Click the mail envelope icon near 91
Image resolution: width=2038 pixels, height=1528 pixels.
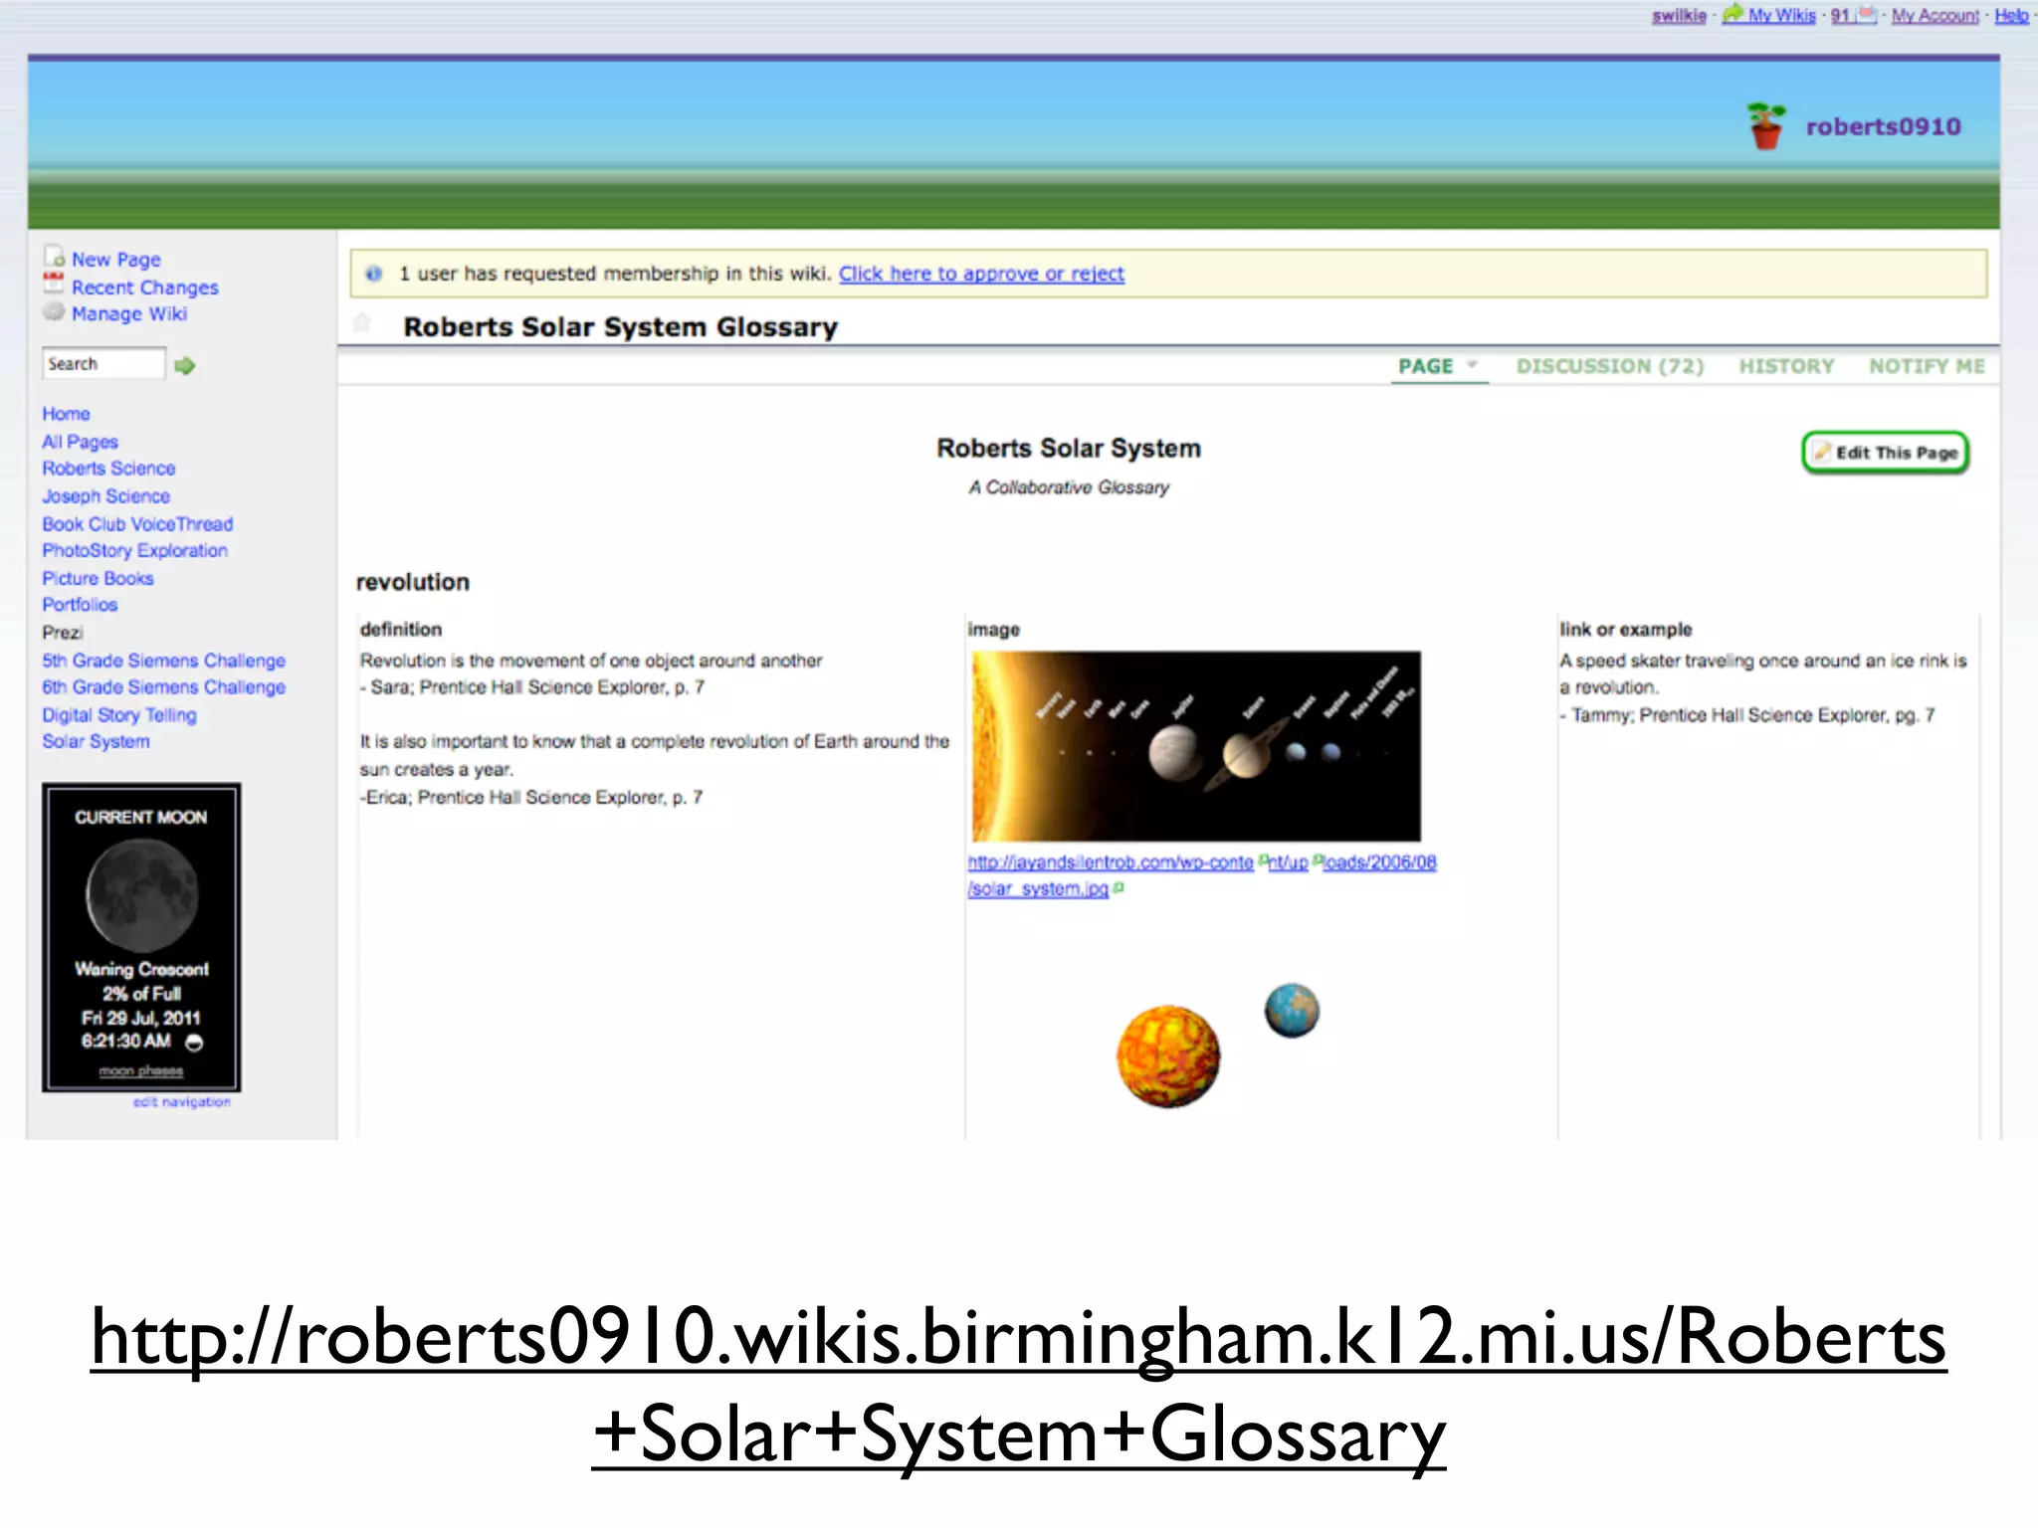pyautogui.click(x=1866, y=14)
